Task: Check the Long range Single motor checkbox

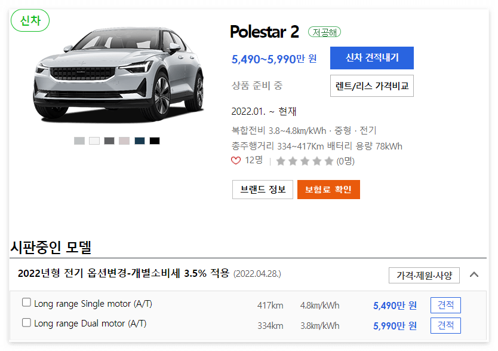Action: pyautogui.click(x=26, y=303)
